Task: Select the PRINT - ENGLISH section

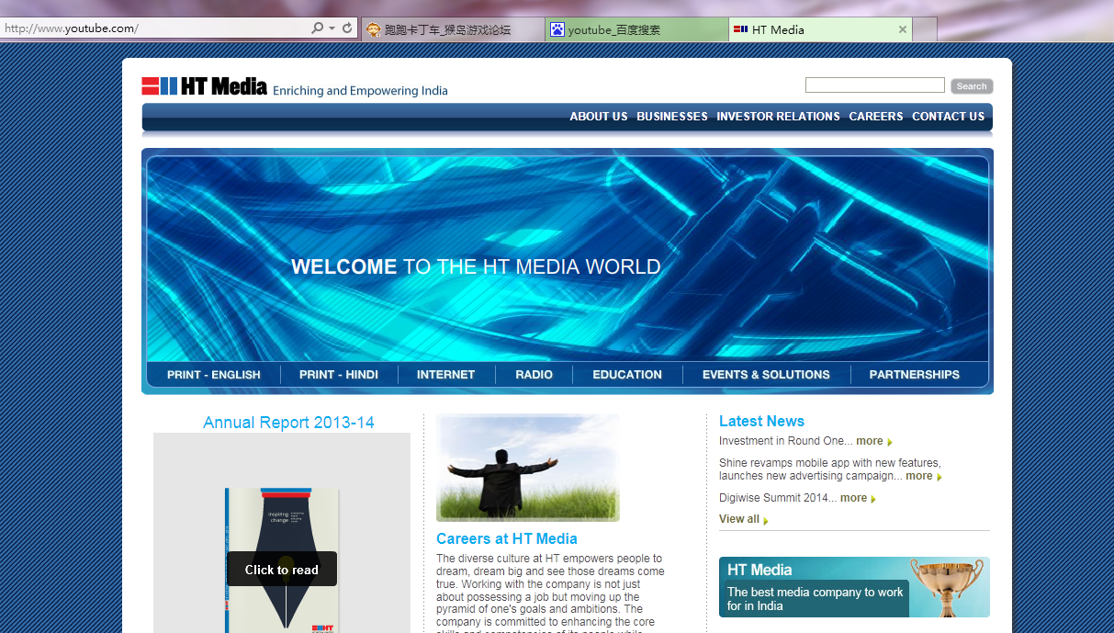Action: point(214,375)
